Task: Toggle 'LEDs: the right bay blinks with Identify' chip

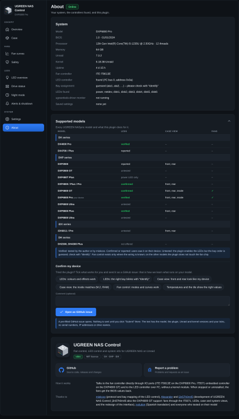Action: (x=126, y=279)
